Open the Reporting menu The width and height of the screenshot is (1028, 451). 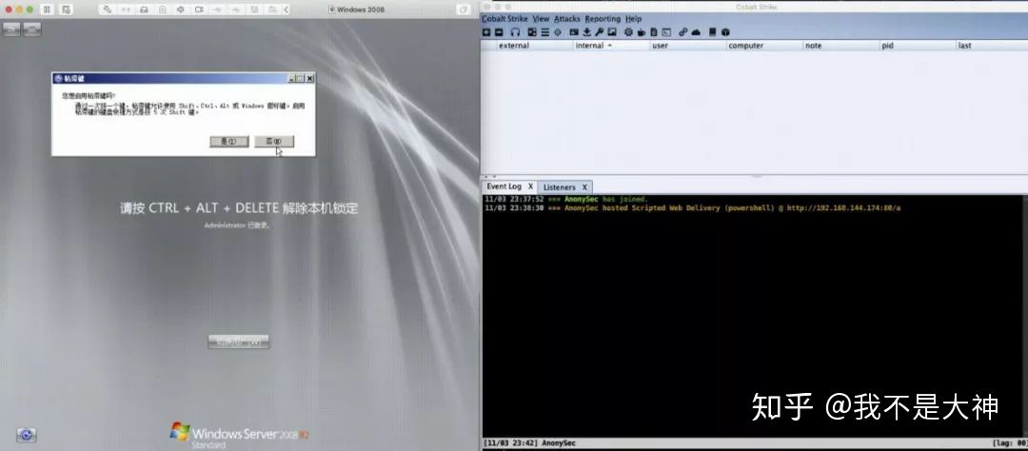tap(603, 19)
